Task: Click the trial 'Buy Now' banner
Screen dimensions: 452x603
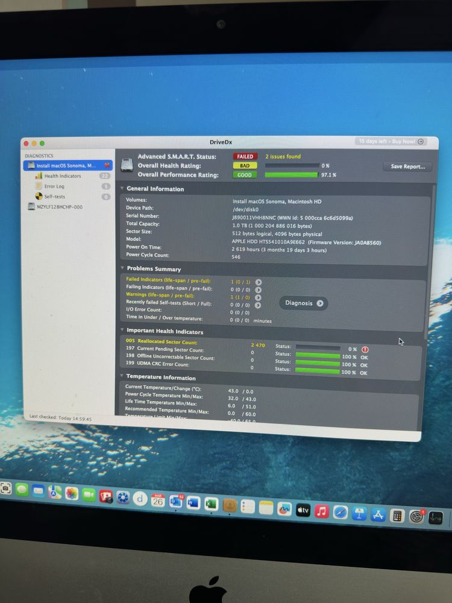Action: point(391,142)
